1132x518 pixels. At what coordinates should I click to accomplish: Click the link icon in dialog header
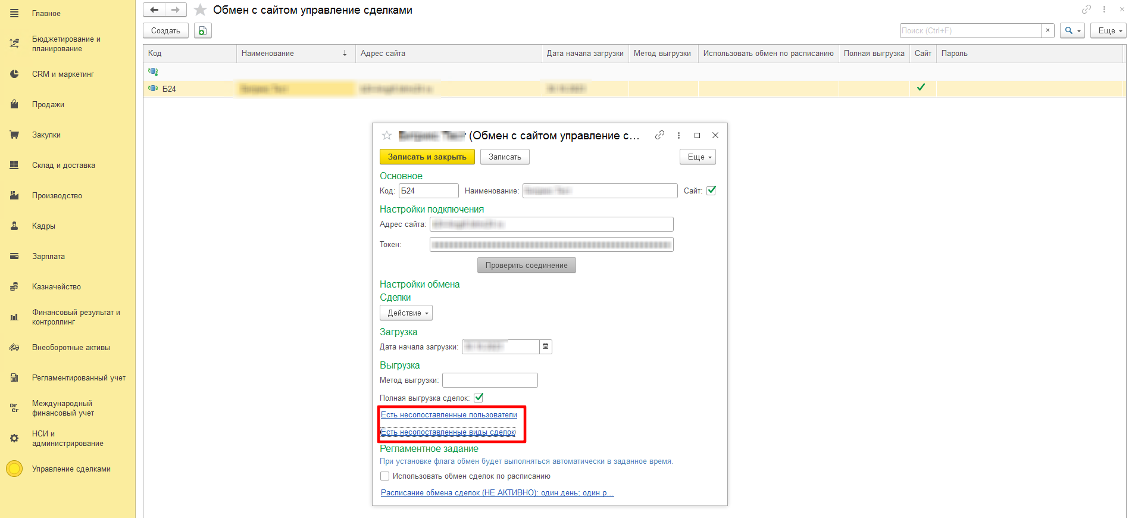(x=659, y=135)
